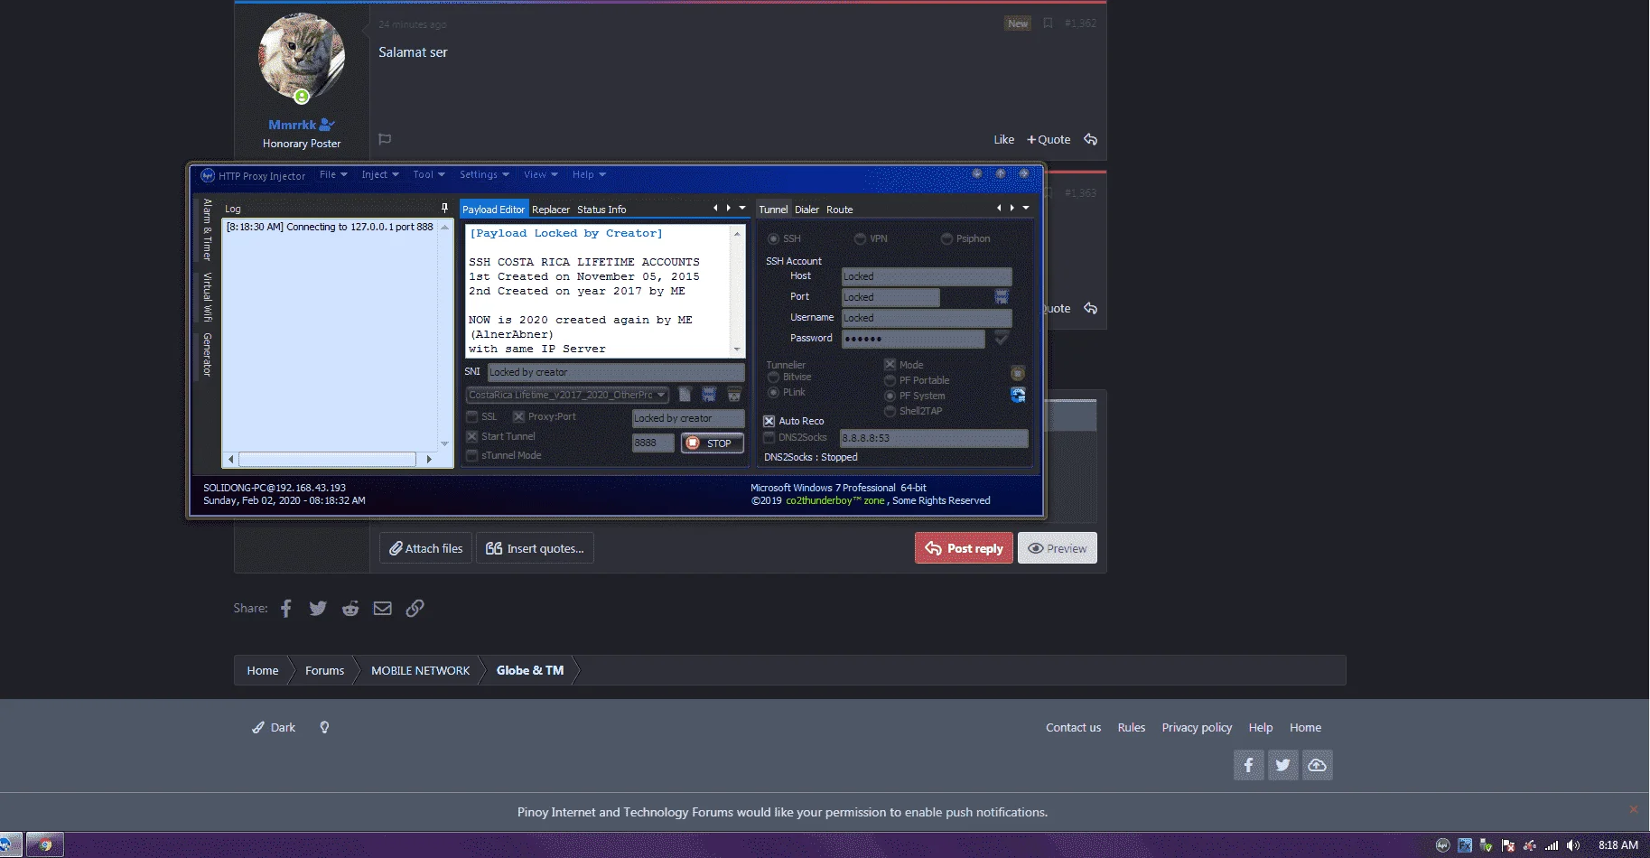Share thread by email icon
Image resolution: width=1650 pixels, height=858 pixels.
(x=383, y=608)
